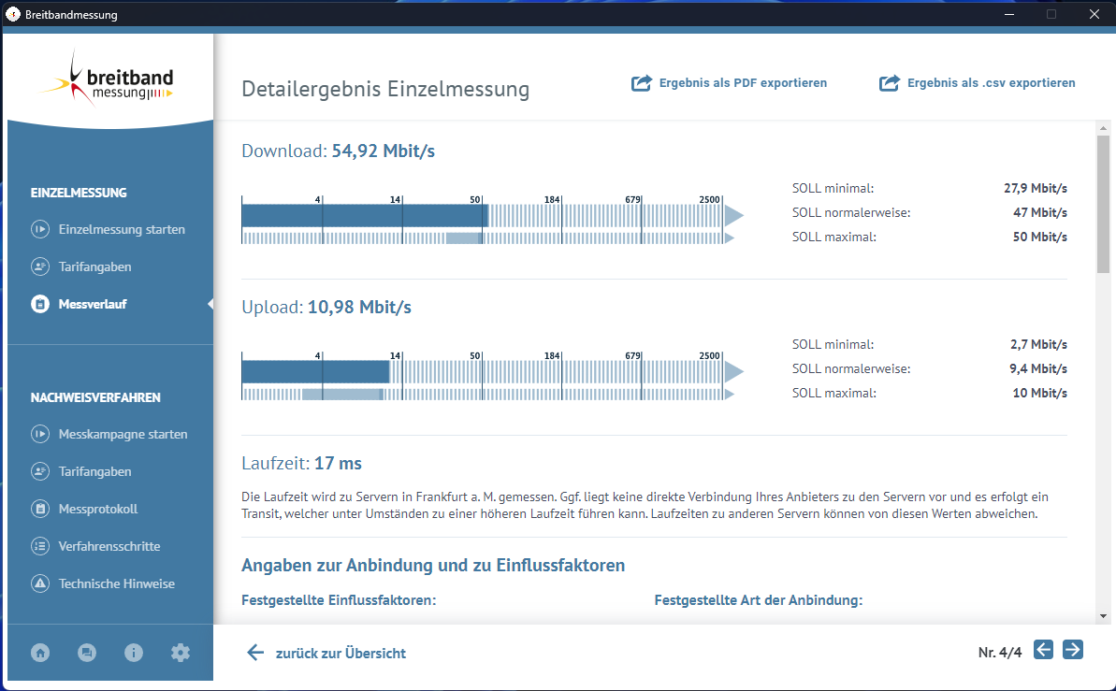1116x691 pixels.
Task: Click the NACHWEISVERFAHREN section header
Action: [x=95, y=397]
